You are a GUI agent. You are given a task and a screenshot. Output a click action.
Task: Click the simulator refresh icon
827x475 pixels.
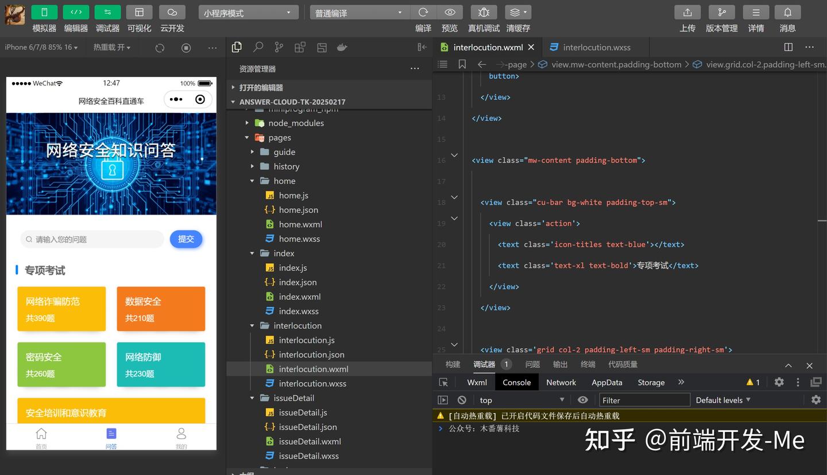[160, 48]
